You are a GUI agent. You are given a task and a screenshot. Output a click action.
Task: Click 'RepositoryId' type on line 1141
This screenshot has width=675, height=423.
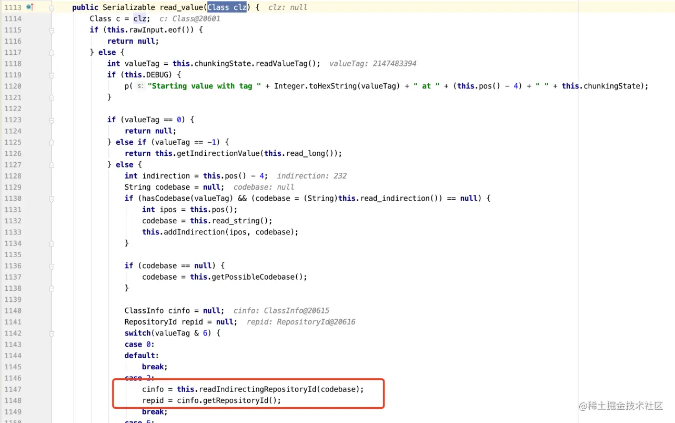click(151, 322)
